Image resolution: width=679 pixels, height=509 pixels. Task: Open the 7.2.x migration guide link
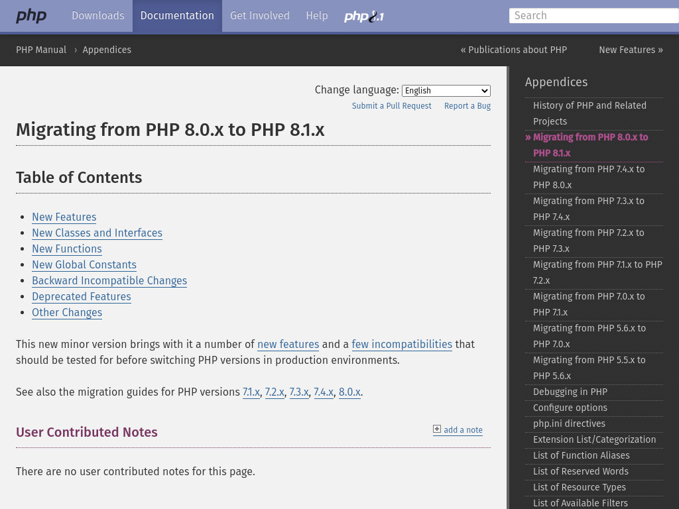pyautogui.click(x=275, y=392)
